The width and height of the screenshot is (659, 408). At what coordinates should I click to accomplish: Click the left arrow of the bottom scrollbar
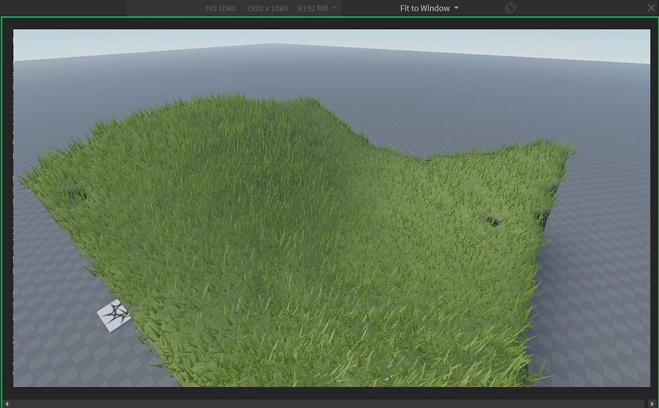[x=6, y=402]
